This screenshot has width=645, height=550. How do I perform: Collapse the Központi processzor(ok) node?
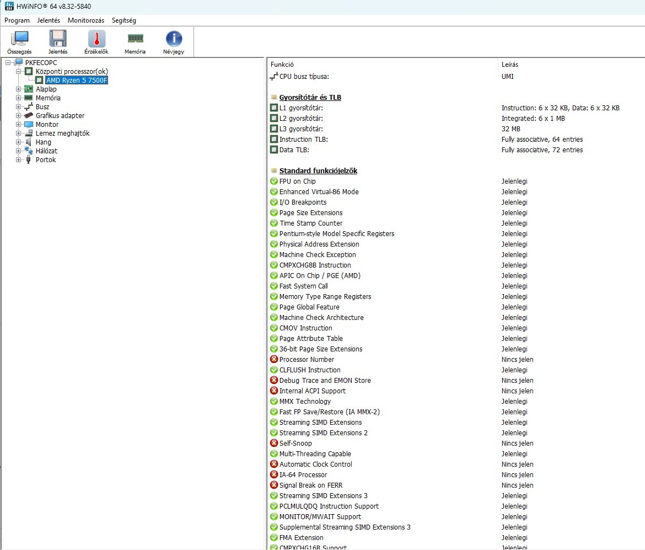click(x=18, y=72)
